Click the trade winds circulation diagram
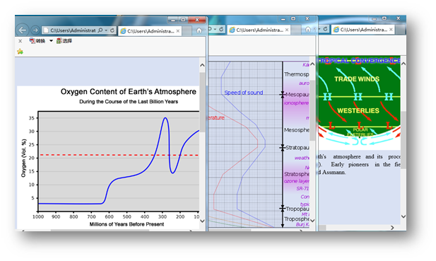The width and height of the screenshot is (436, 261). 359,103
